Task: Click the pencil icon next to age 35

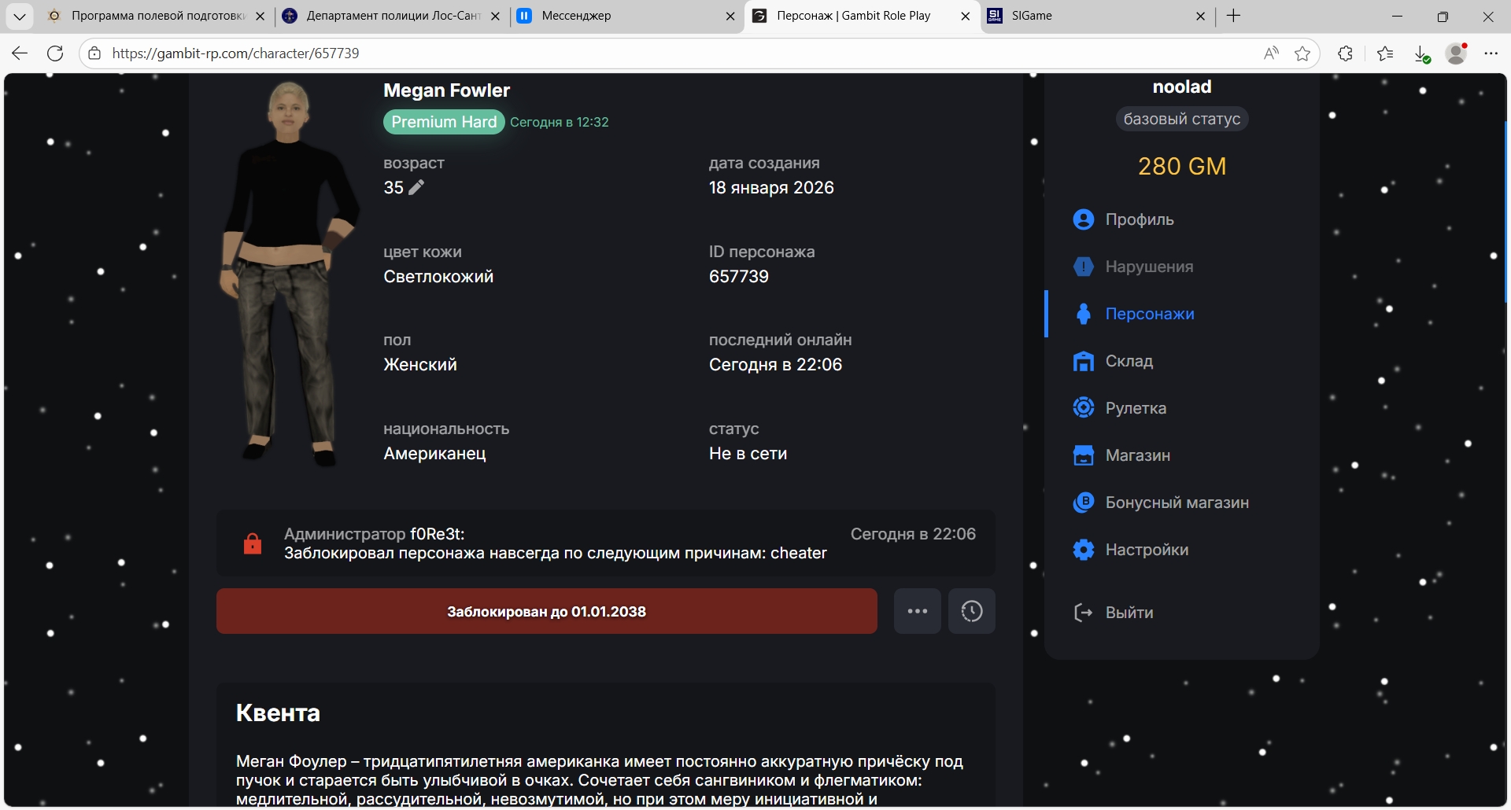Action: (x=416, y=187)
